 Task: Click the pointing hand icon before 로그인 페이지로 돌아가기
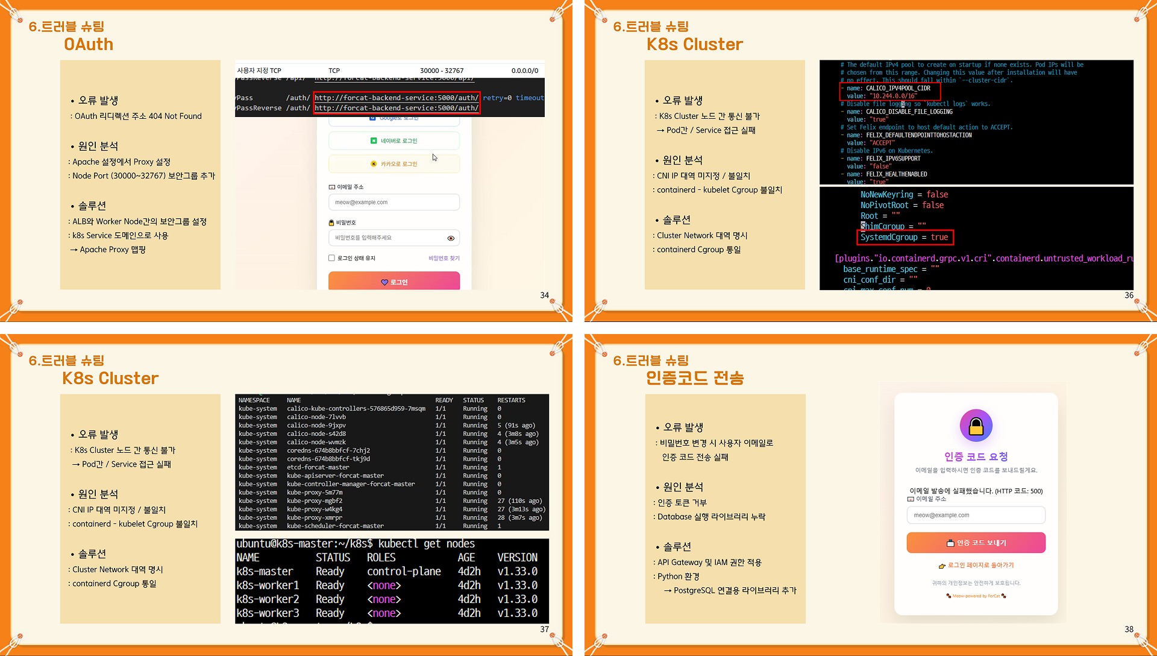tap(942, 566)
